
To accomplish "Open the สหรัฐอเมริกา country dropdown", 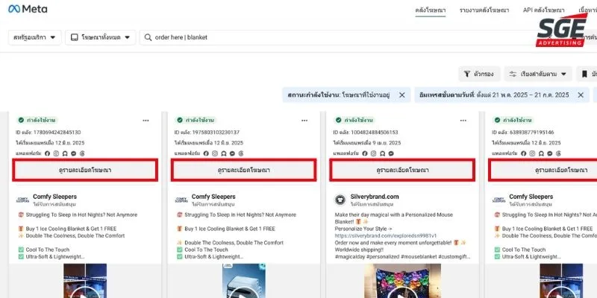I will [34, 37].
